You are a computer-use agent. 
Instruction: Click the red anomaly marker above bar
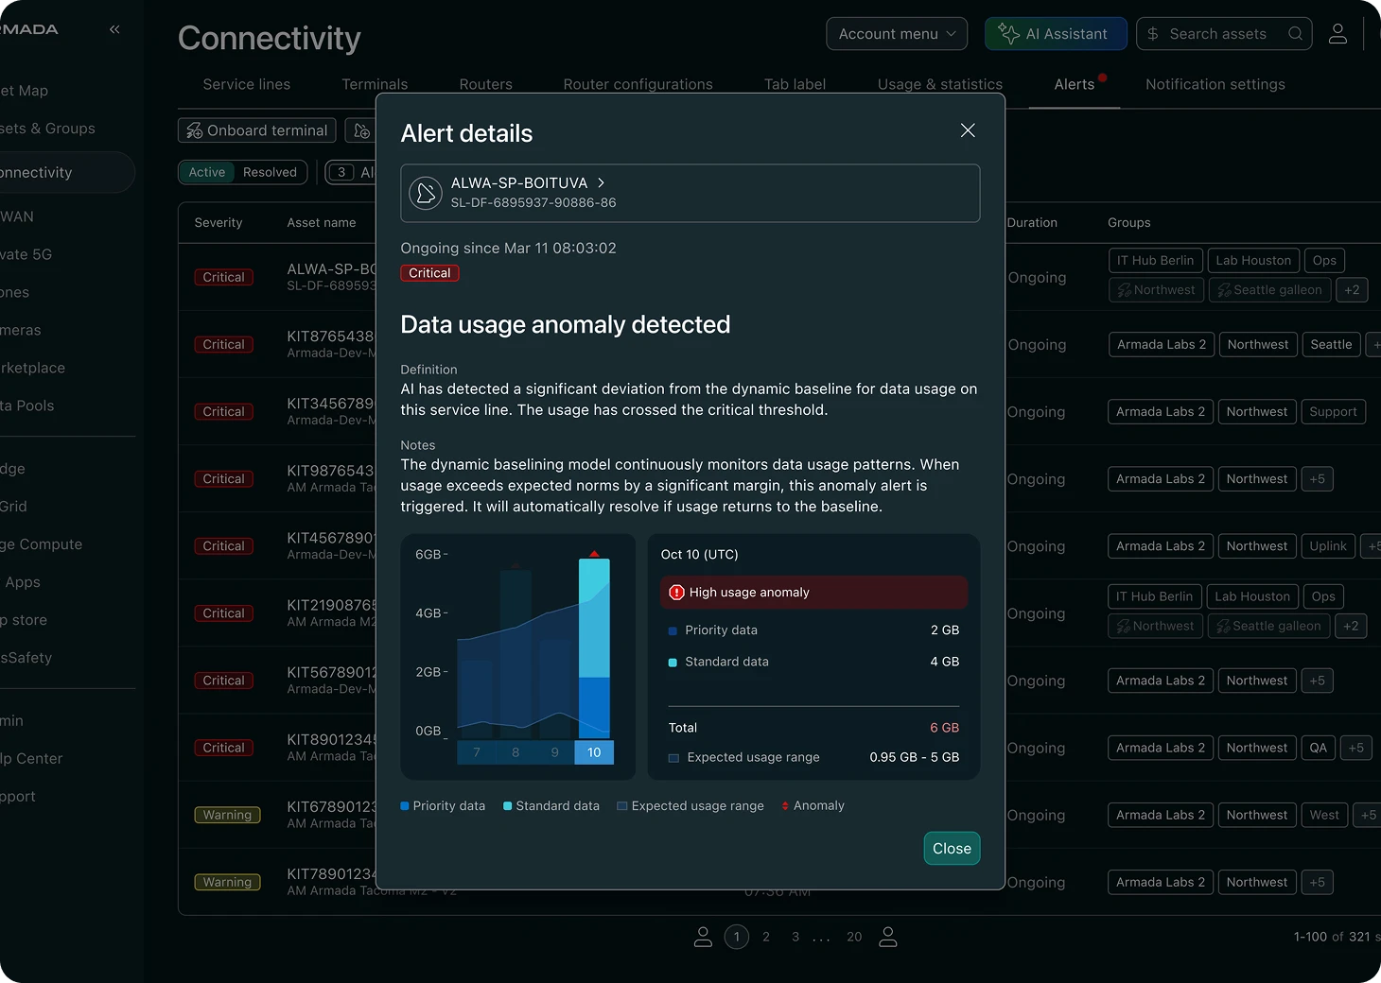tap(594, 554)
